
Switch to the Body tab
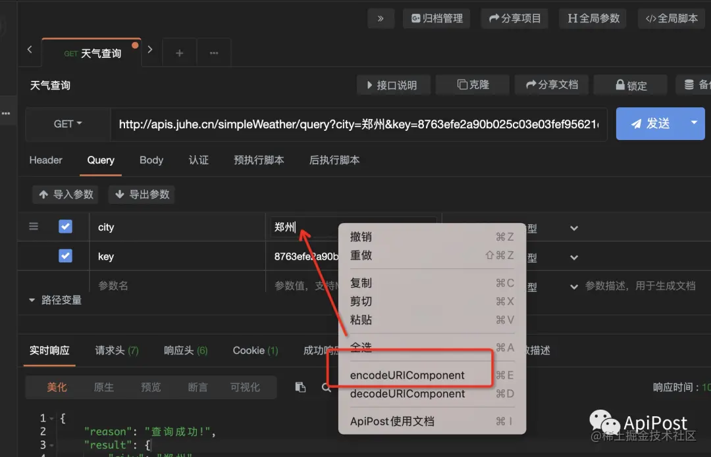pyautogui.click(x=151, y=160)
